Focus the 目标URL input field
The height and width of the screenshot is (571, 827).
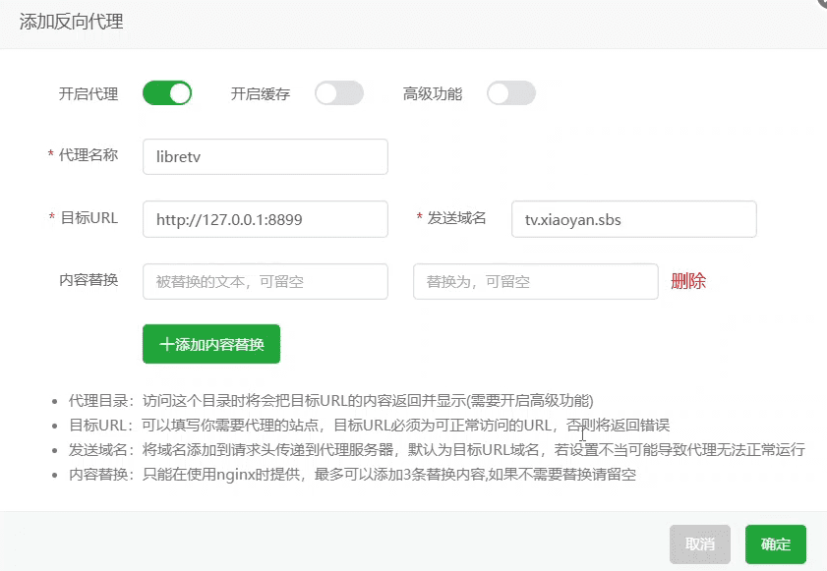click(x=265, y=219)
